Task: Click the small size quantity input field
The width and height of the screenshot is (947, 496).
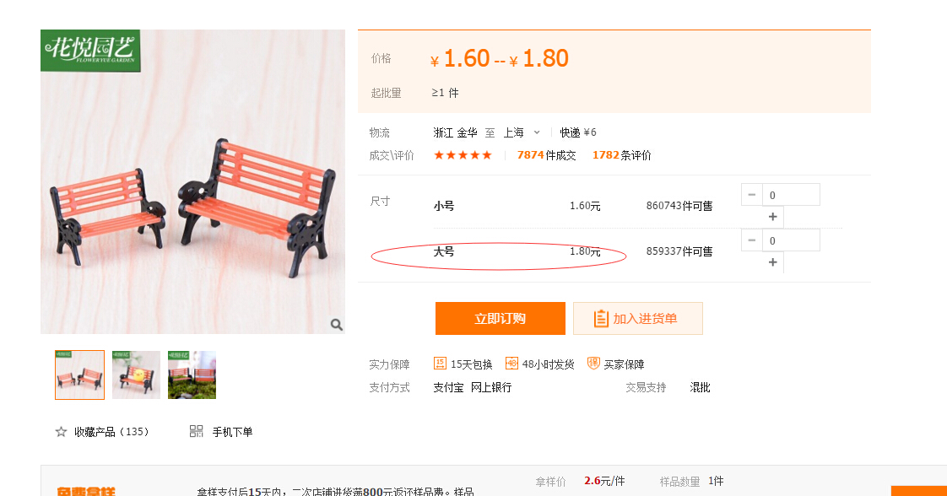Action: (791, 195)
